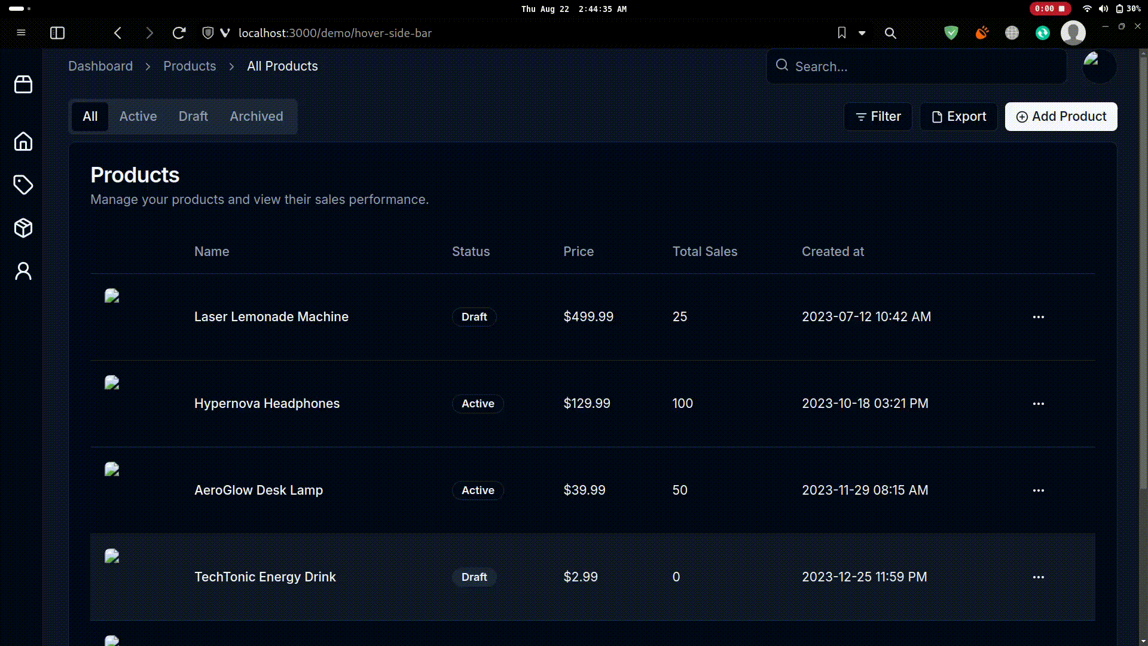Click the Created at column header
This screenshot has height=646, width=1148.
[x=833, y=252]
